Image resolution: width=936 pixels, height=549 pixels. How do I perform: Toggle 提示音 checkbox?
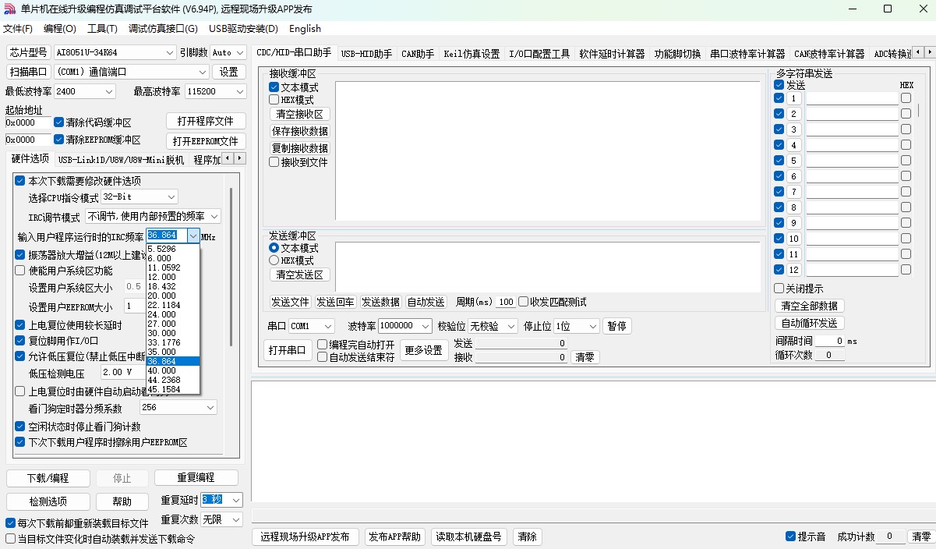[790, 537]
